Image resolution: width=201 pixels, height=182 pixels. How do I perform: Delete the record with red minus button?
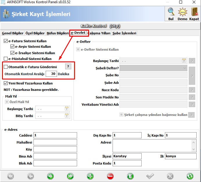pyautogui.click(x=110, y=176)
